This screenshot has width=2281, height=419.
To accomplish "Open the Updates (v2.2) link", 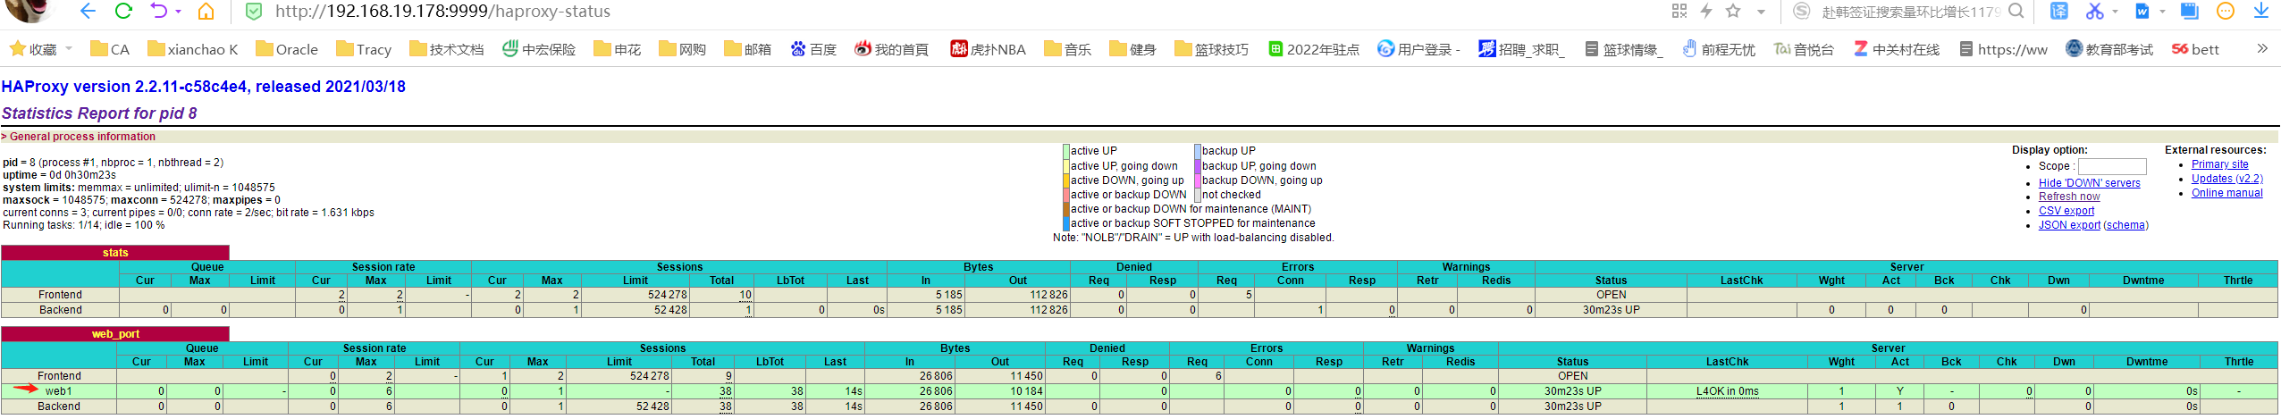I will coord(2226,179).
